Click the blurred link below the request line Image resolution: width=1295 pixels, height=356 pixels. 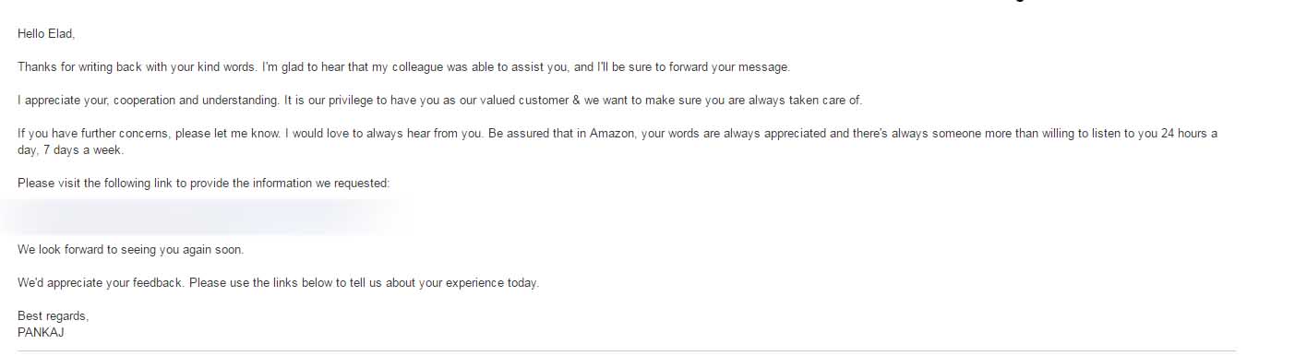click(198, 216)
